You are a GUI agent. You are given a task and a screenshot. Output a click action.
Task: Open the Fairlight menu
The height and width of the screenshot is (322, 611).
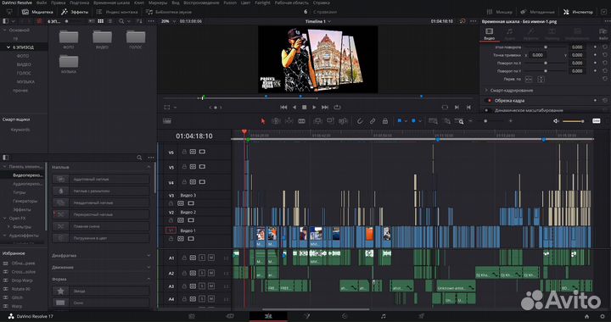point(262,3)
